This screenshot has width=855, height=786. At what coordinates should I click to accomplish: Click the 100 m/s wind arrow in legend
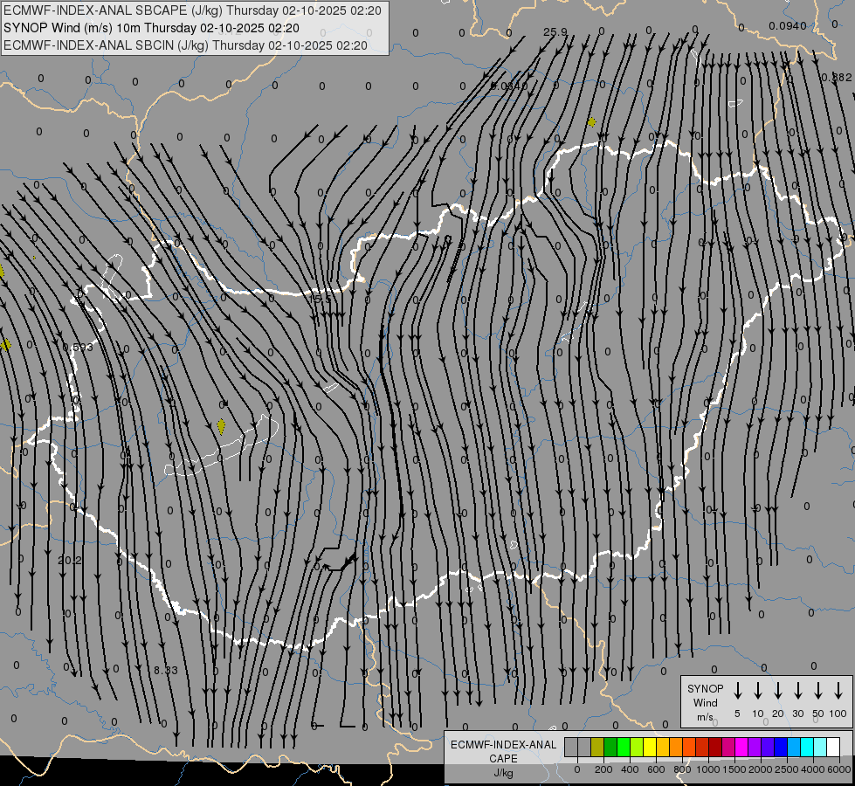[x=838, y=691]
